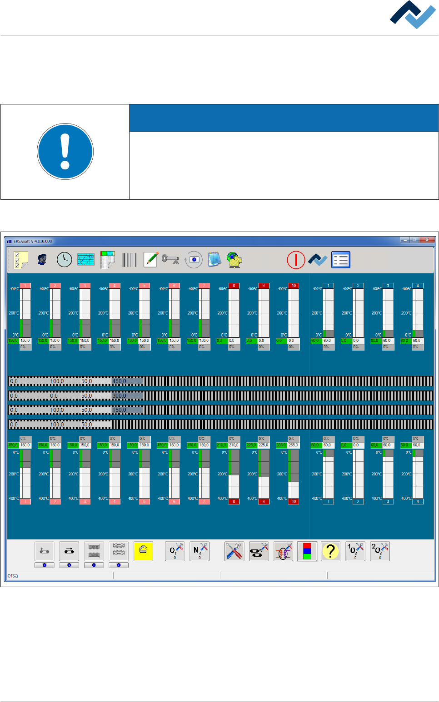Click the rotating camera snapshot icon
Image resolution: width=439 pixels, height=702 pixels.
(x=194, y=260)
